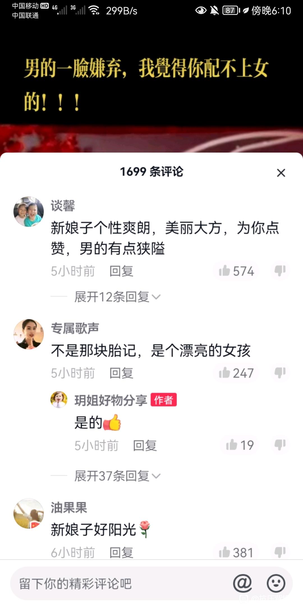This screenshot has width=303, height=607.
Task: Like the author's reply with 19 likes
Action: pyautogui.click(x=240, y=445)
